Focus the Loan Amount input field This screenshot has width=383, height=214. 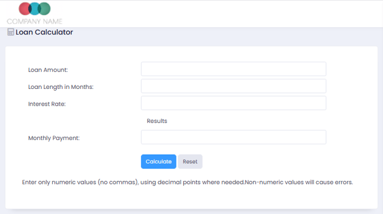pos(233,69)
